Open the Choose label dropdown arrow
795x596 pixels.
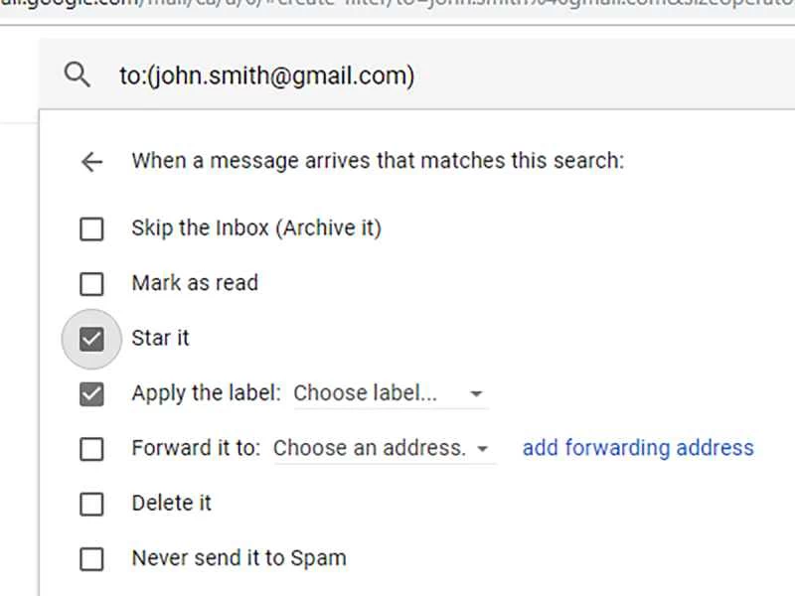(477, 394)
